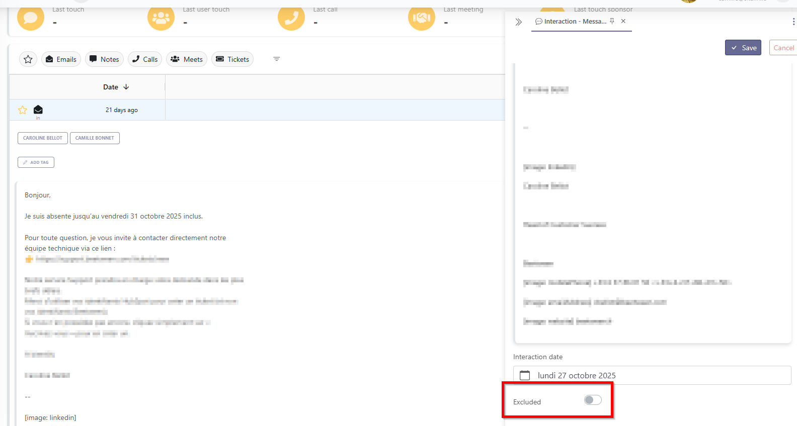The height and width of the screenshot is (426, 797).
Task: Show Tickets interactions
Action: point(232,59)
